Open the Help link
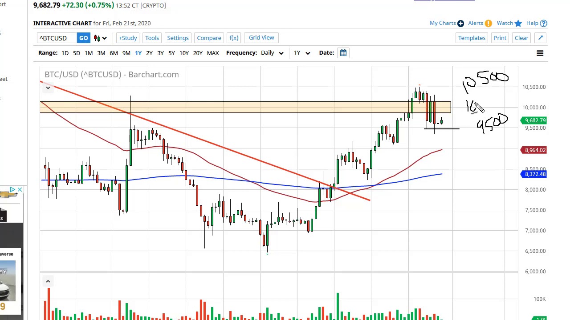The height and width of the screenshot is (320, 570). click(x=532, y=23)
